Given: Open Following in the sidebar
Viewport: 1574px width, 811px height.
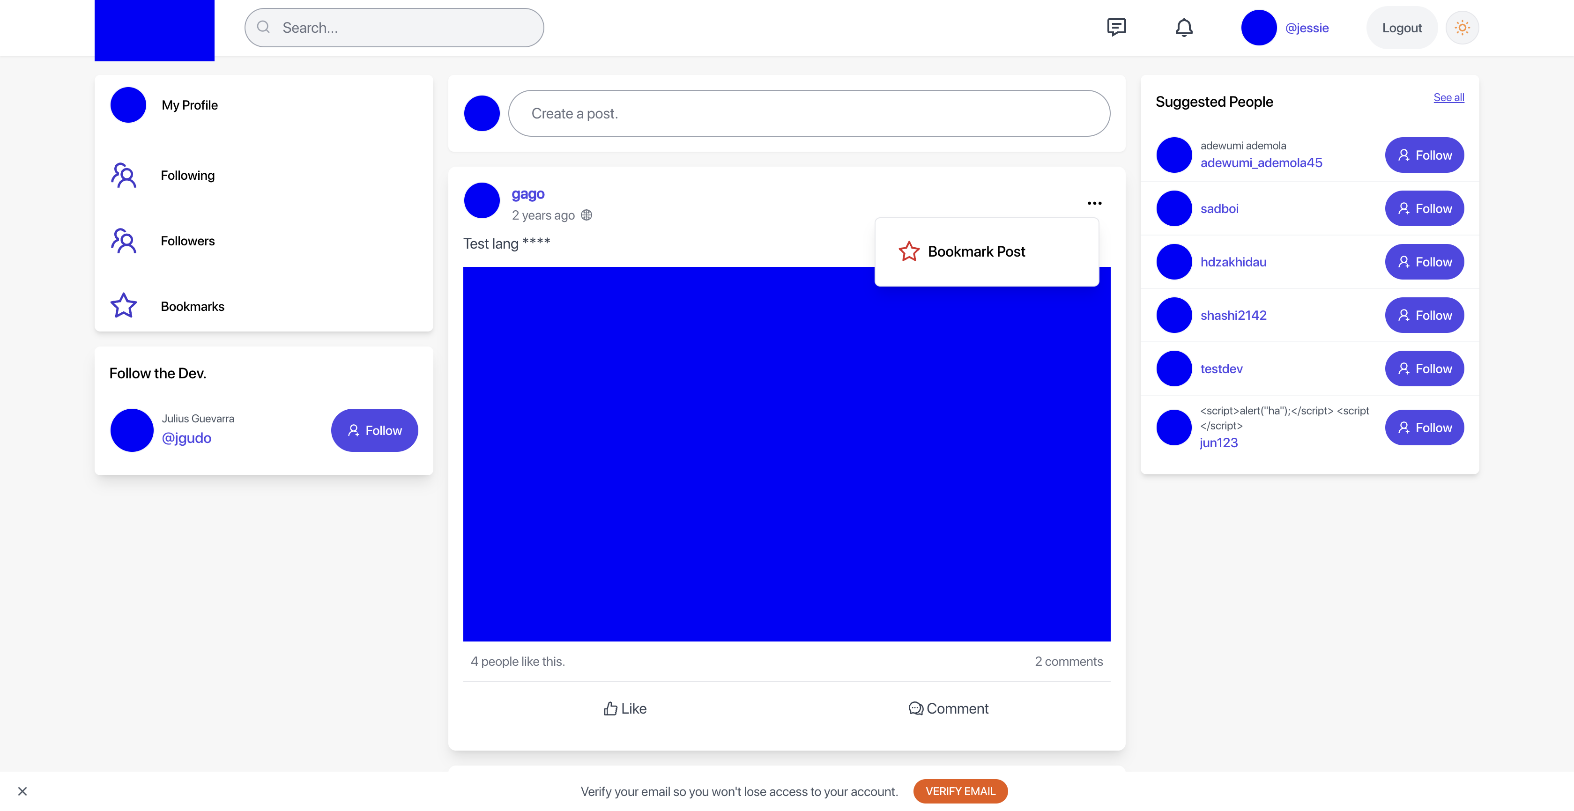Looking at the screenshot, I should tap(187, 175).
